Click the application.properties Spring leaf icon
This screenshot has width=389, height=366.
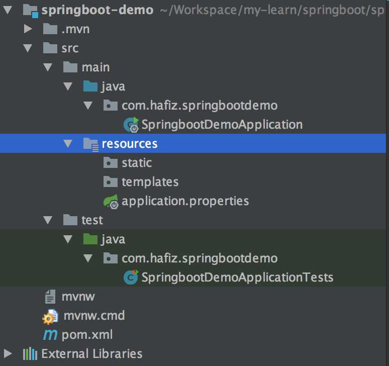tap(111, 202)
